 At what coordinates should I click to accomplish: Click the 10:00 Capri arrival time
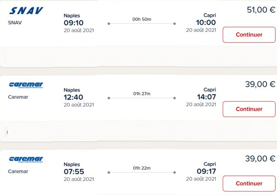pos(206,23)
